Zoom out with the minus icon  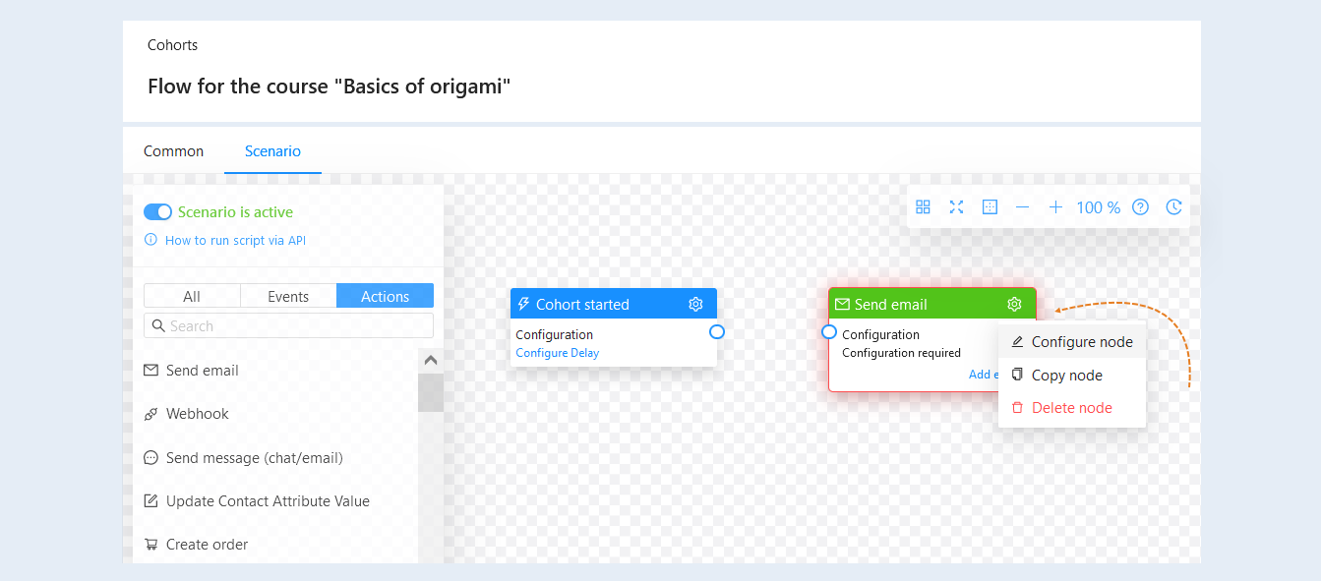tap(1023, 207)
